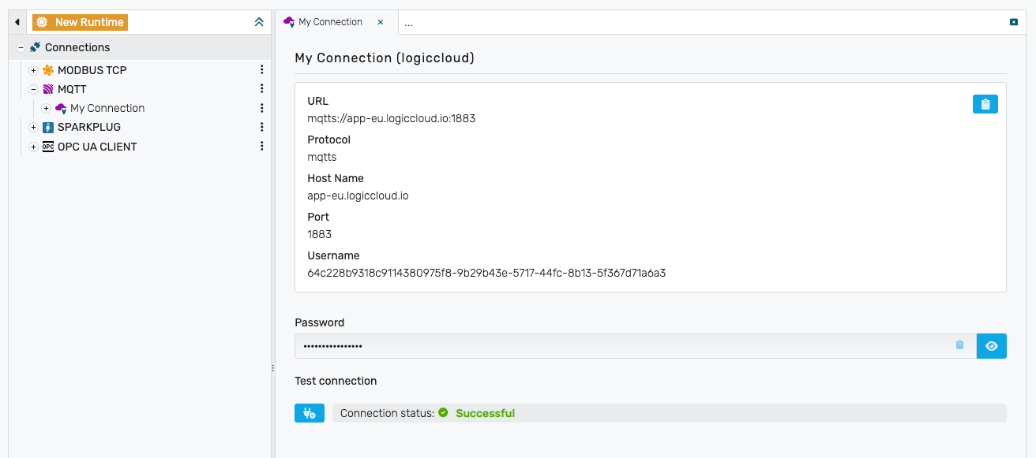The height and width of the screenshot is (458, 1036).
Task: Copy connection details with clipboard button
Action: (x=985, y=104)
